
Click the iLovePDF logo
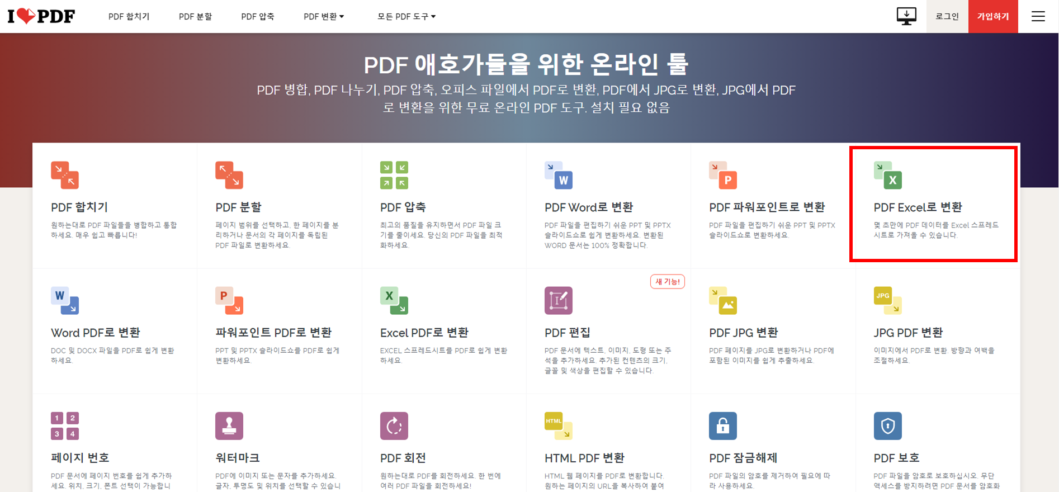click(x=41, y=16)
